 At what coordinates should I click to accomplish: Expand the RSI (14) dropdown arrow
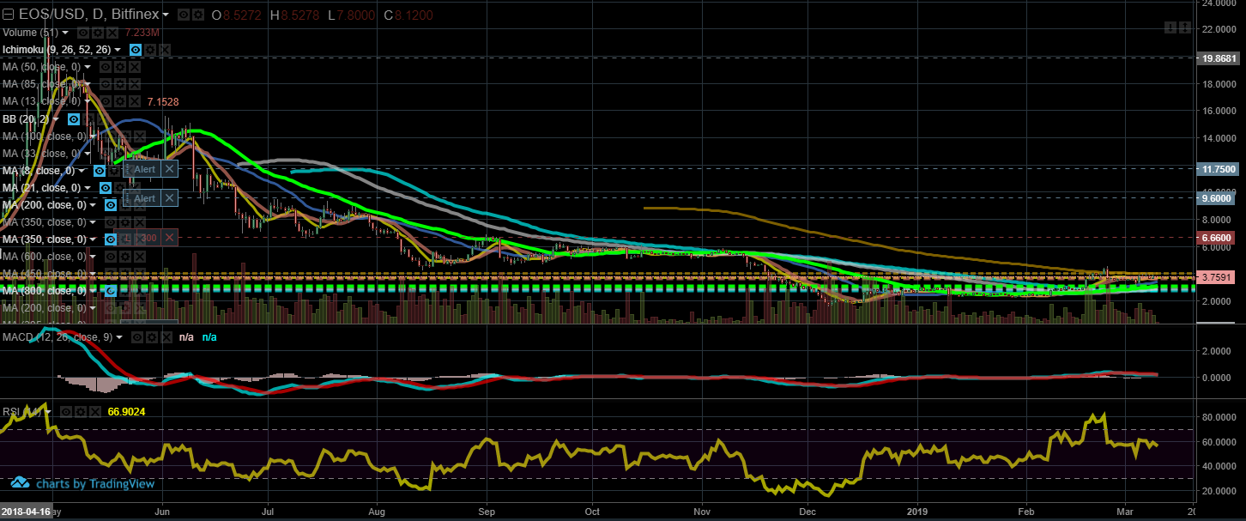tap(48, 412)
